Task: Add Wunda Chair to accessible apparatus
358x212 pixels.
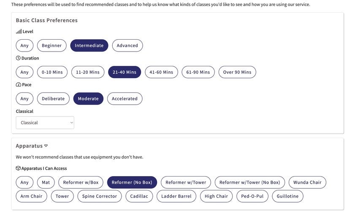Action: [307, 182]
